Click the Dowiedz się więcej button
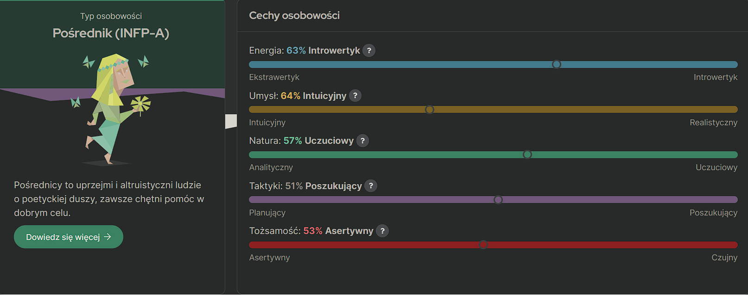748x296 pixels. (x=69, y=237)
